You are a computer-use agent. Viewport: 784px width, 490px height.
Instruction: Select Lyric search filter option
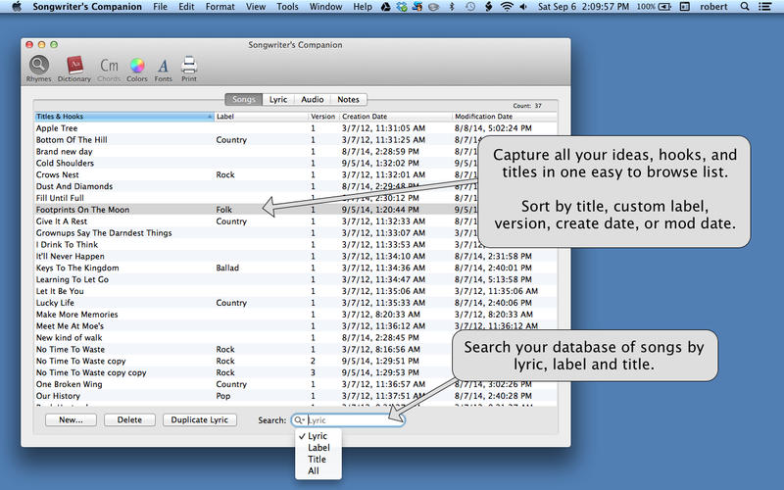[318, 436]
